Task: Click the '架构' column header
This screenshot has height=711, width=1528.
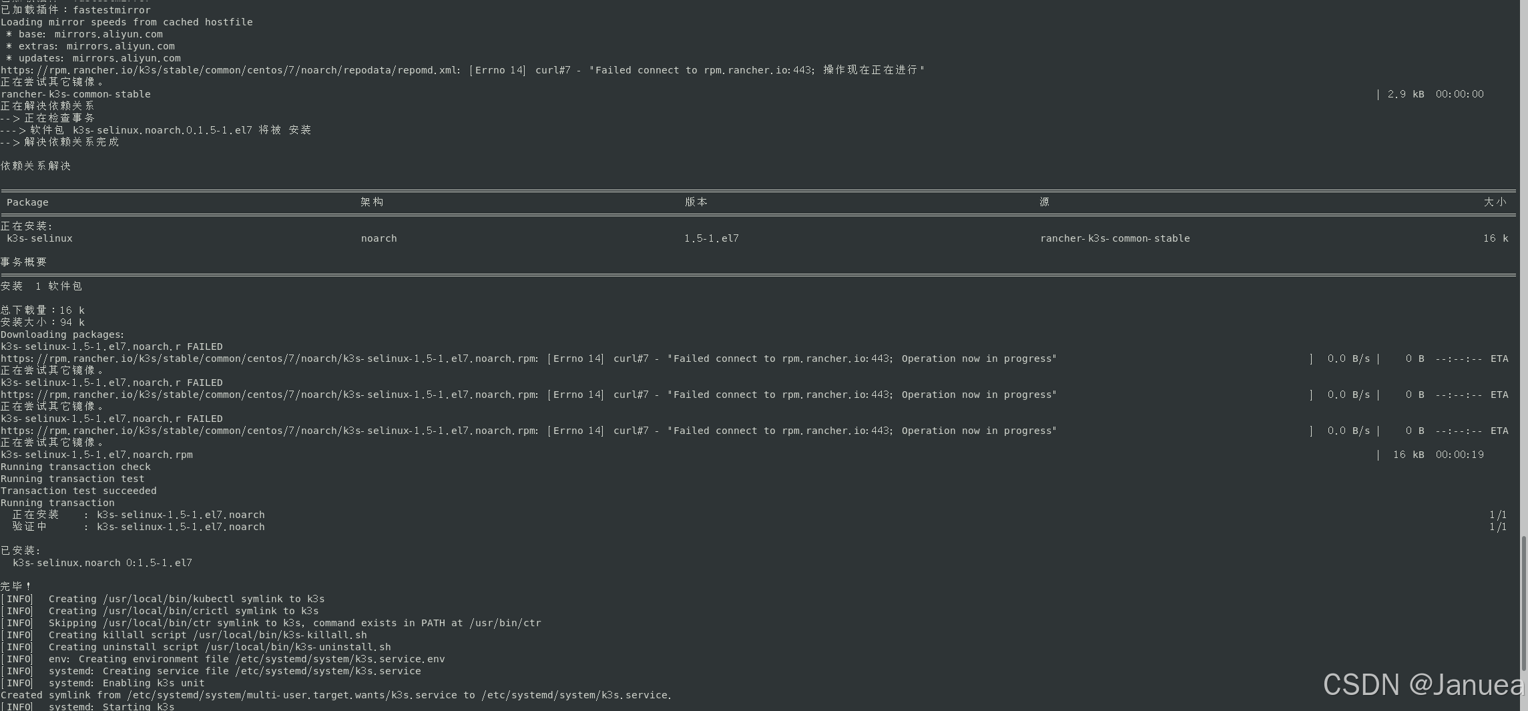Action: (372, 202)
